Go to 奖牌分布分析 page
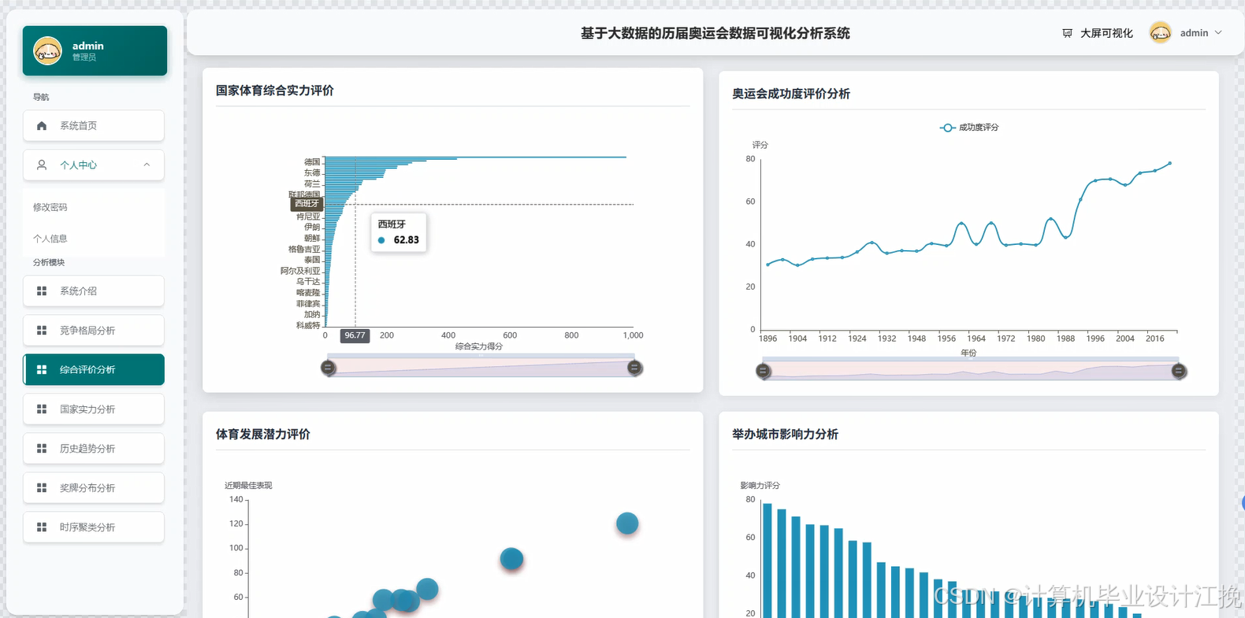Viewport: 1245px width, 618px height. pos(94,488)
